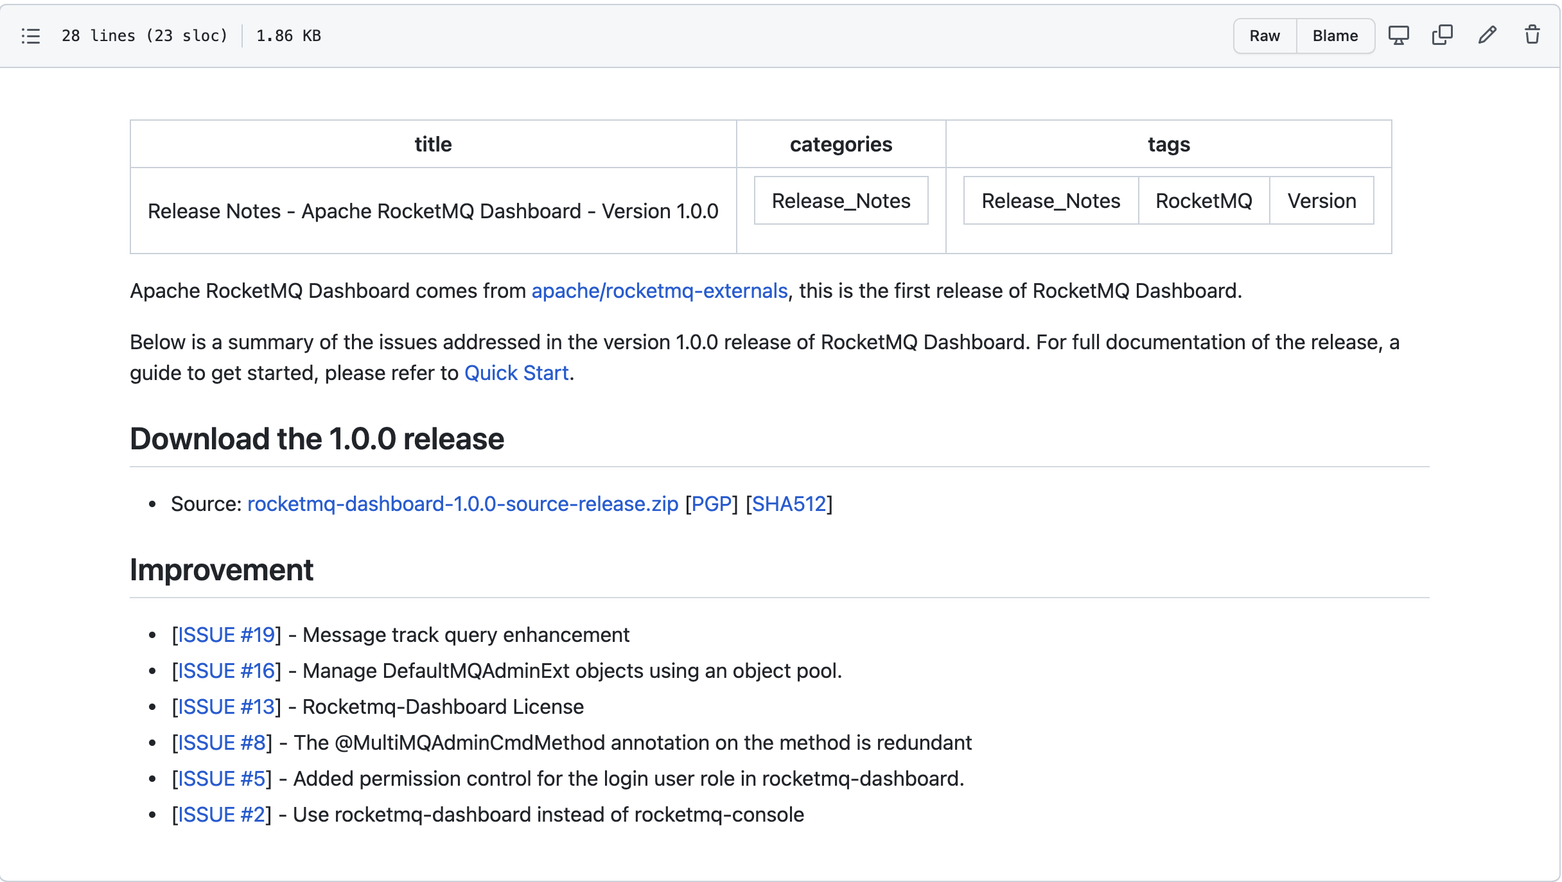Click the Download the 1.0.0 release heading
Image resolution: width=1562 pixels, height=882 pixels.
pos(317,439)
